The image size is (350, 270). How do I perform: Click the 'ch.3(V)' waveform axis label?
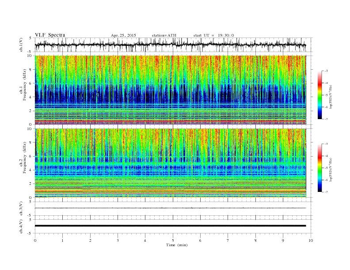point(21,209)
